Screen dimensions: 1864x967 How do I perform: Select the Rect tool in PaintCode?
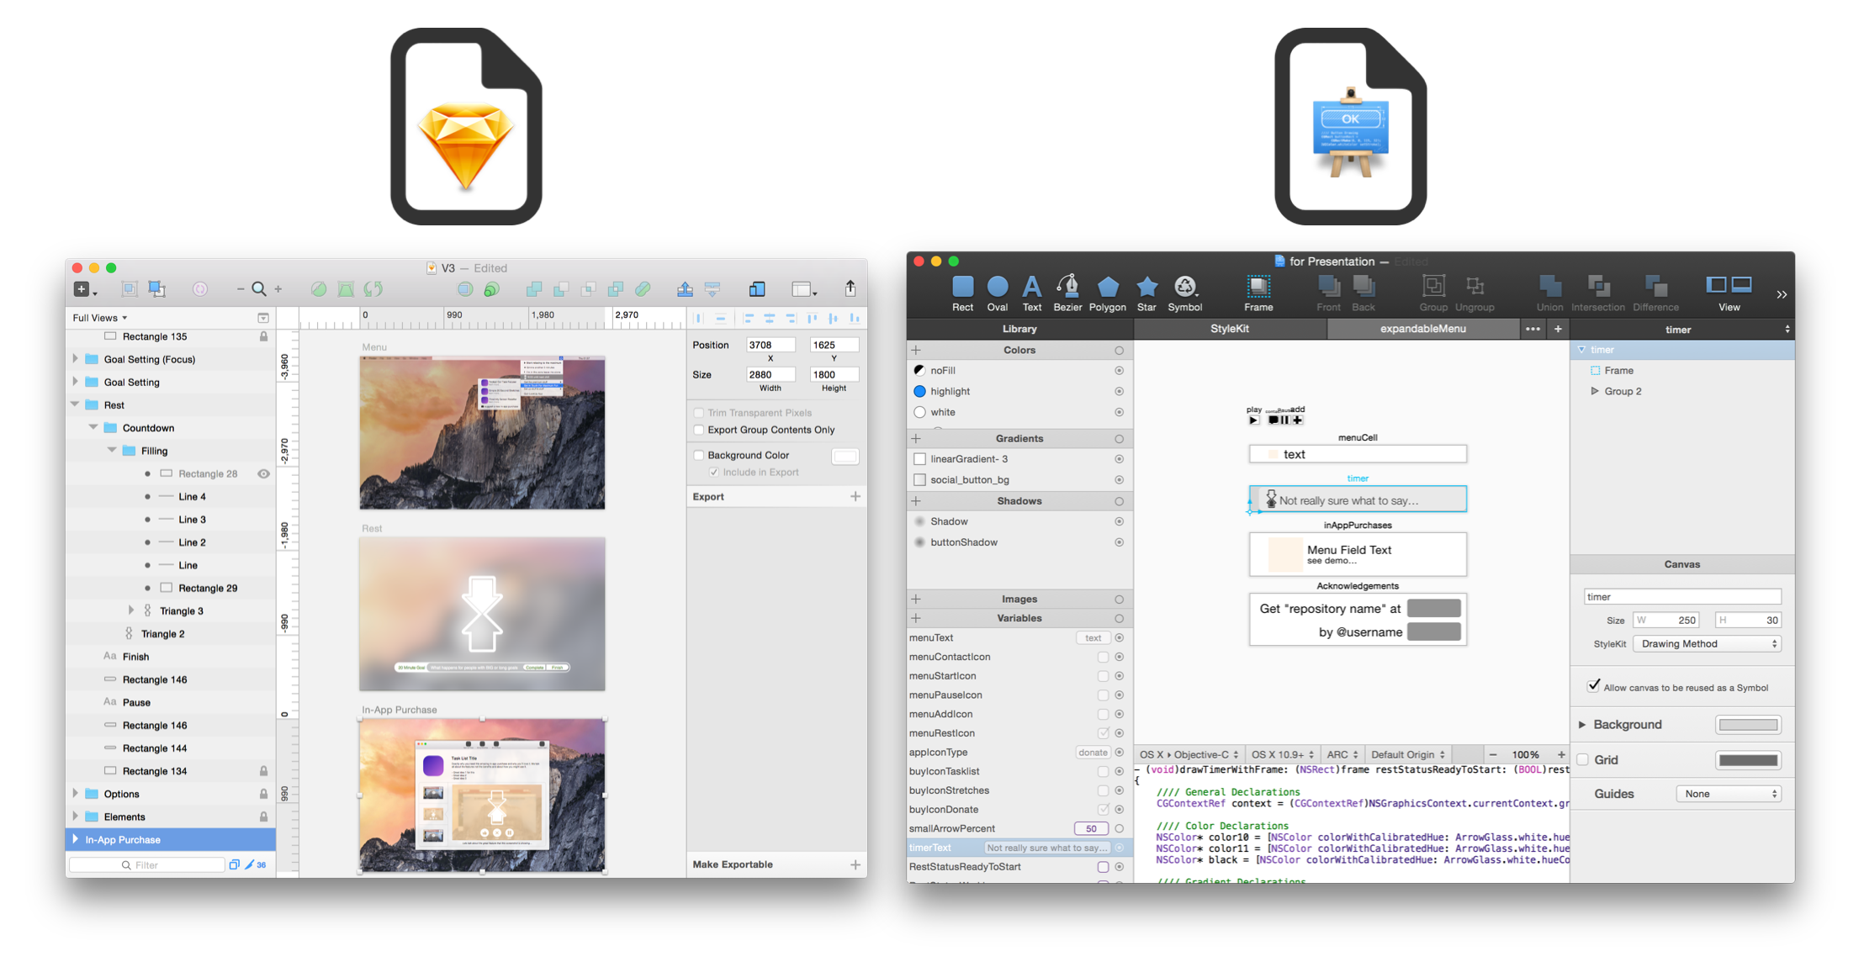coord(962,293)
